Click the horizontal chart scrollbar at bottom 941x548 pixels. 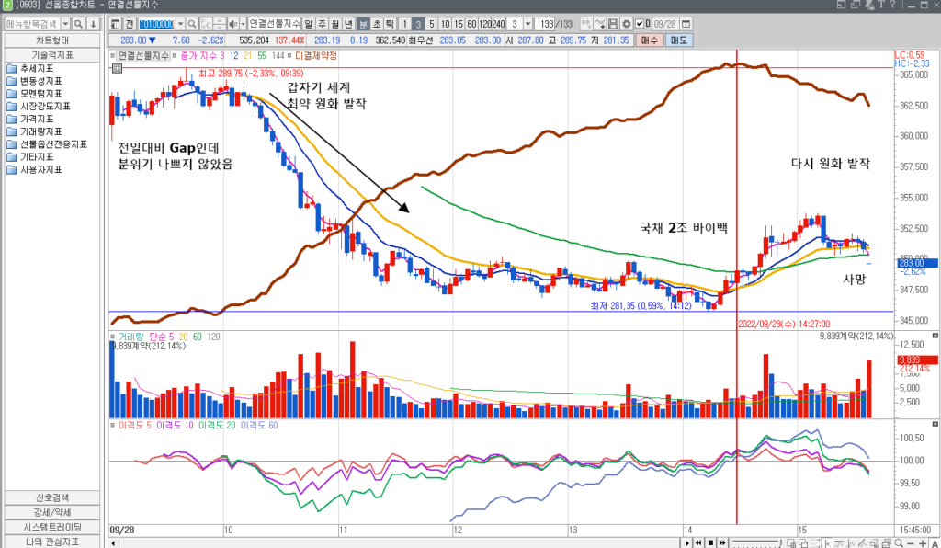click(395, 542)
